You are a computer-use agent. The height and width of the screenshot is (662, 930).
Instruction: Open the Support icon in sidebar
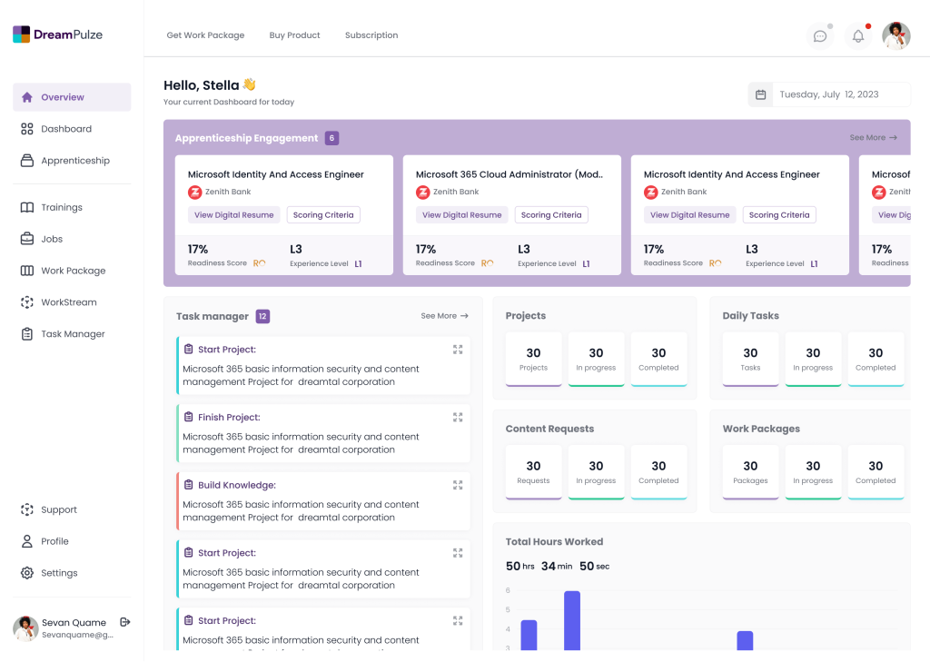pyautogui.click(x=27, y=509)
